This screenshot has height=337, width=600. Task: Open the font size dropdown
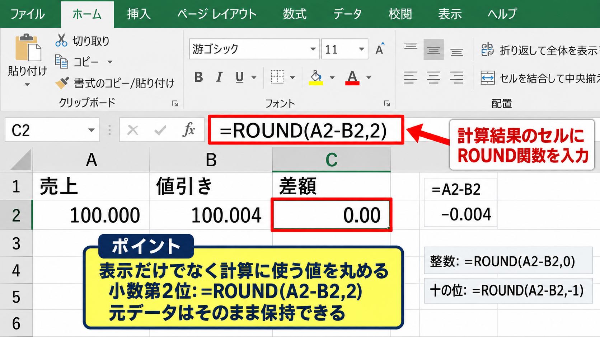(361, 49)
